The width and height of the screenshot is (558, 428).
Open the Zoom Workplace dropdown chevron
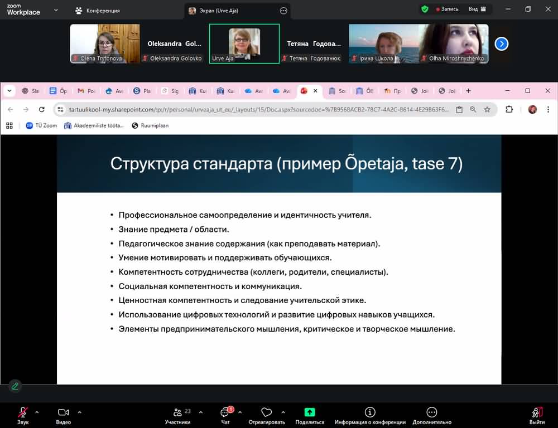(55, 10)
